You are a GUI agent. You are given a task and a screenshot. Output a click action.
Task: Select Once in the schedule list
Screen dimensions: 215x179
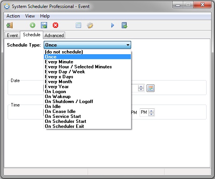pyautogui.click(x=88, y=57)
